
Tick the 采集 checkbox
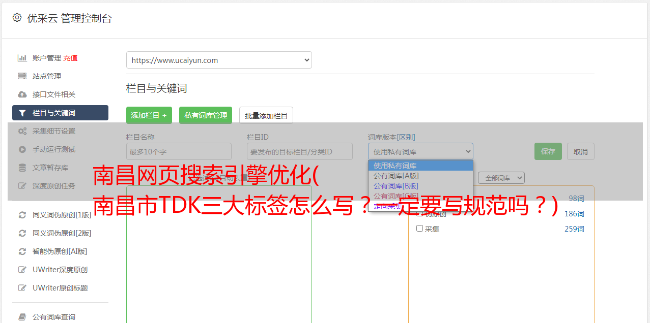420,229
